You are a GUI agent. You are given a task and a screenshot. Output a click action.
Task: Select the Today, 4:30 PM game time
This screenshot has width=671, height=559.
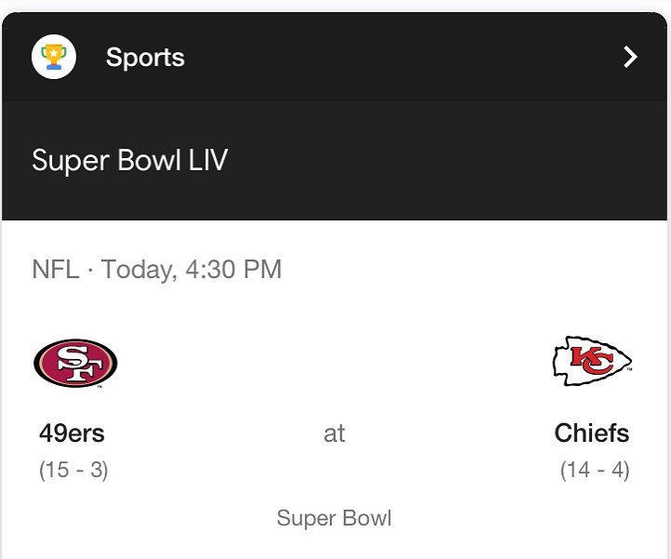(x=191, y=270)
